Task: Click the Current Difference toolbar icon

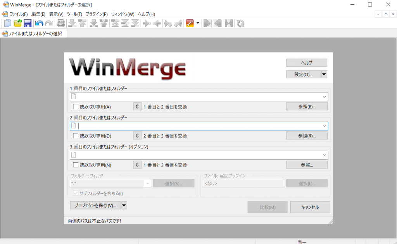Action: coord(125,24)
